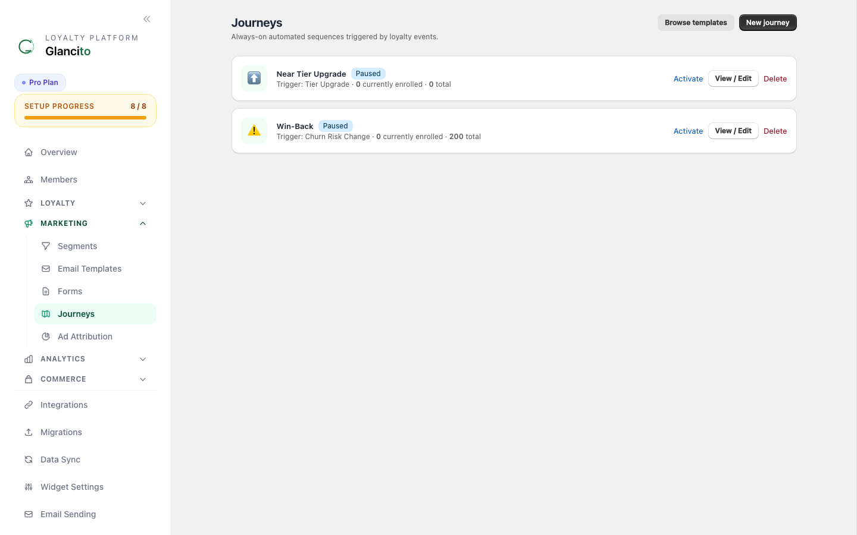Open Segments under Marketing

coord(95,246)
